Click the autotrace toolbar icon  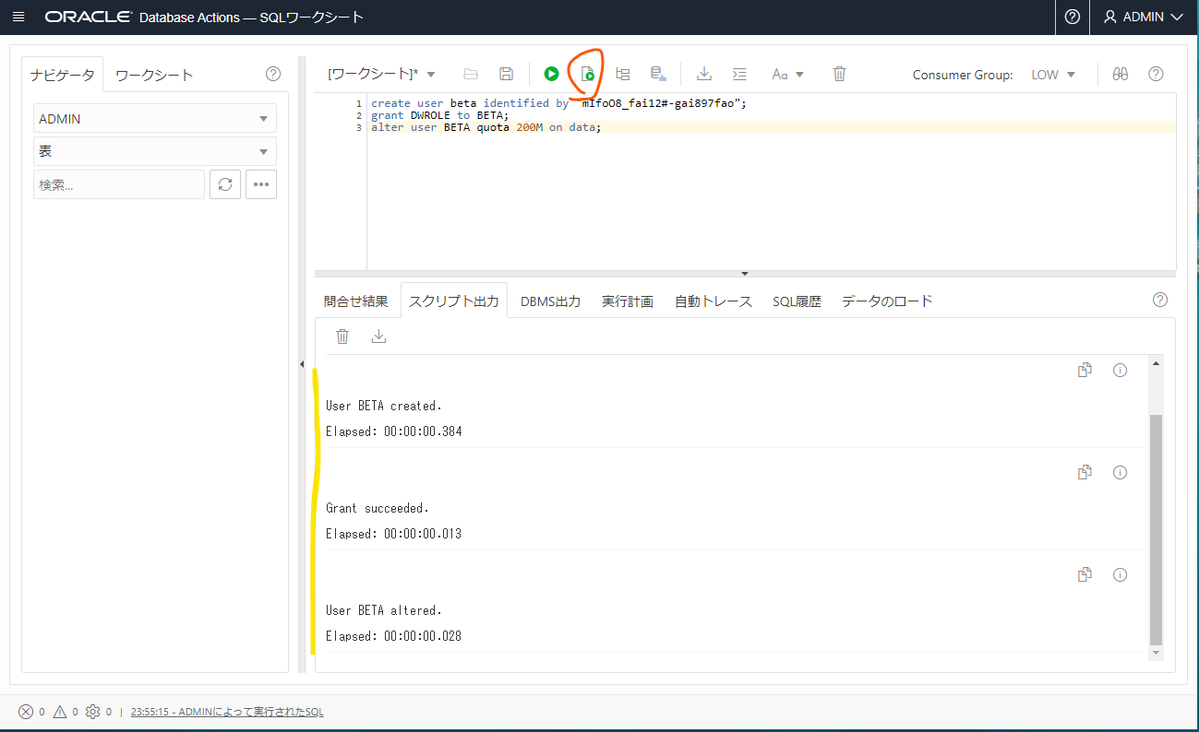[658, 74]
